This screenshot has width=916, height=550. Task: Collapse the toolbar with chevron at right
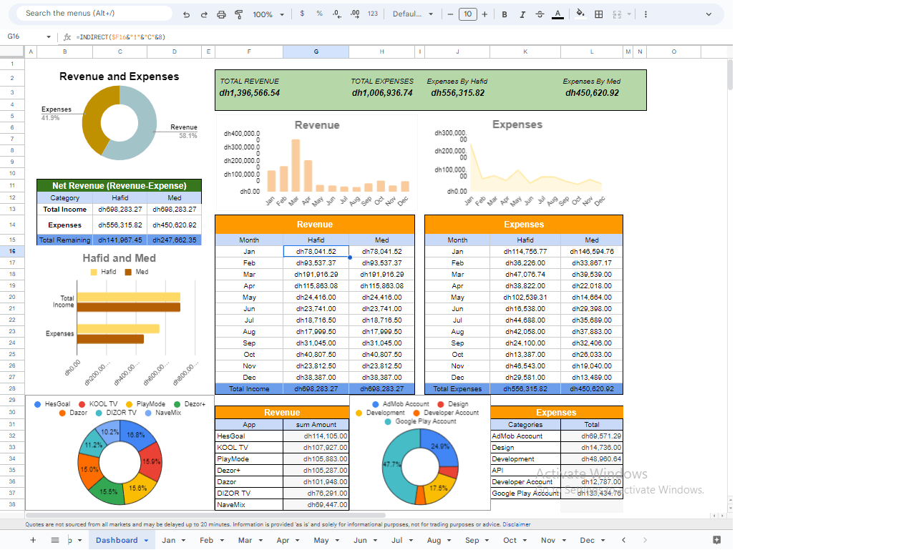pyautogui.click(x=708, y=14)
